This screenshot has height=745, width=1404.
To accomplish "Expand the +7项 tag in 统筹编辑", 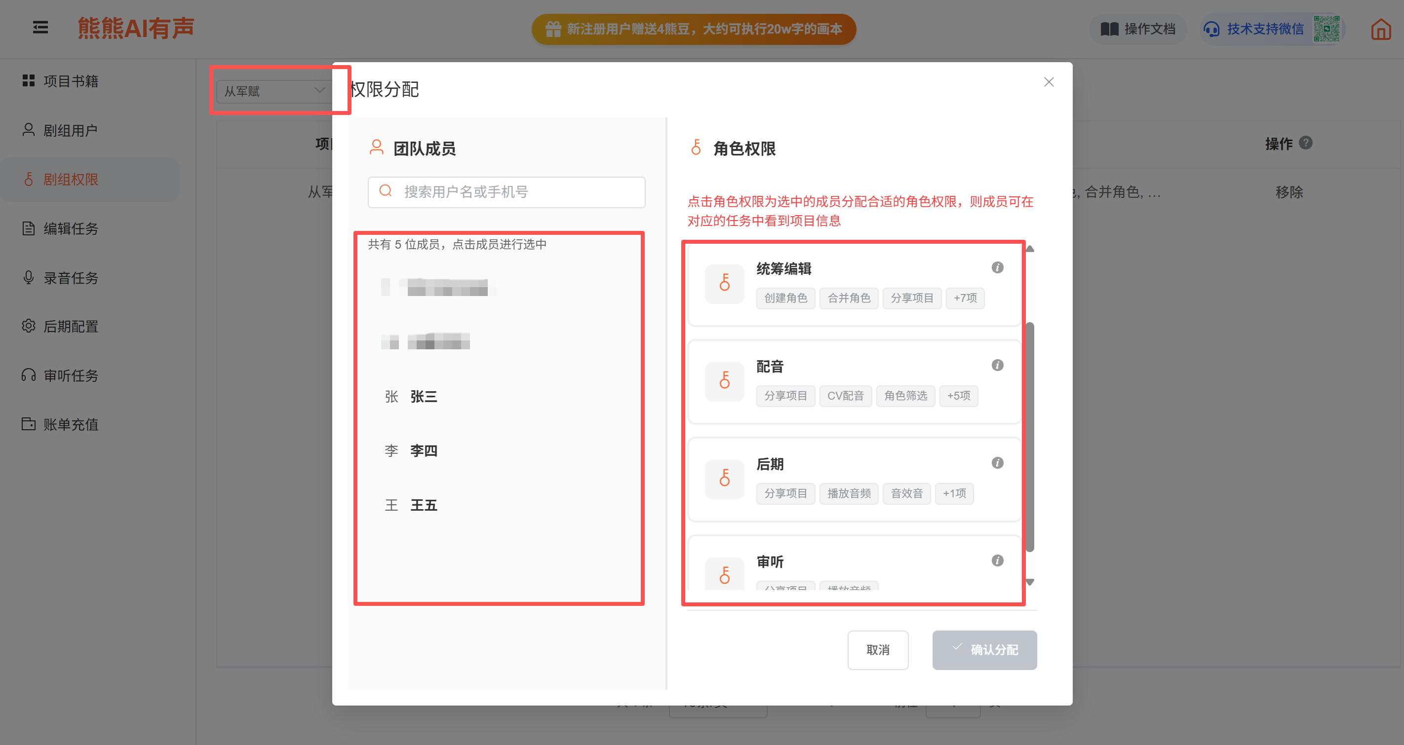I will pos(965,298).
